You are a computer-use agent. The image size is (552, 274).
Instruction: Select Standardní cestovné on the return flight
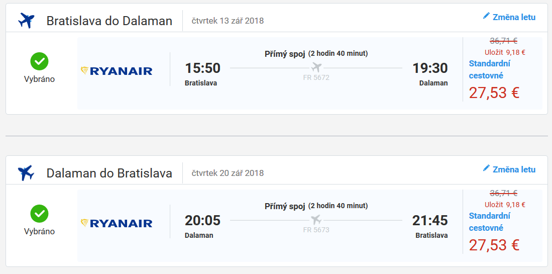point(489,222)
